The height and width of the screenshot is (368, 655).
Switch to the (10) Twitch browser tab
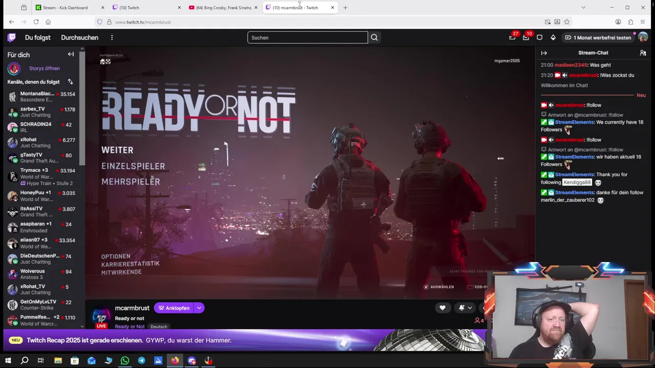tap(146, 8)
